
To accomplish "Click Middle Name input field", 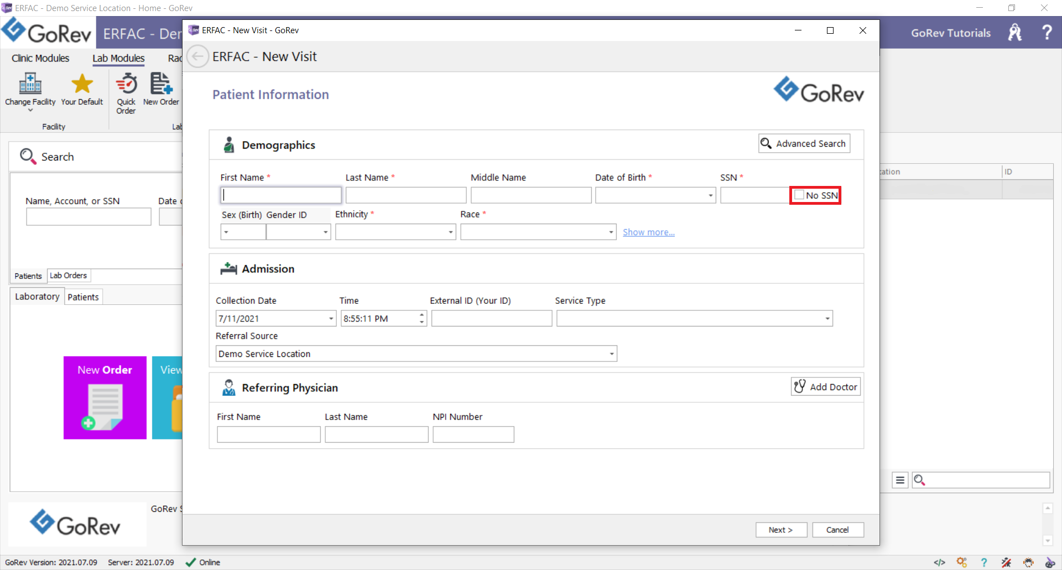I will click(x=531, y=195).
